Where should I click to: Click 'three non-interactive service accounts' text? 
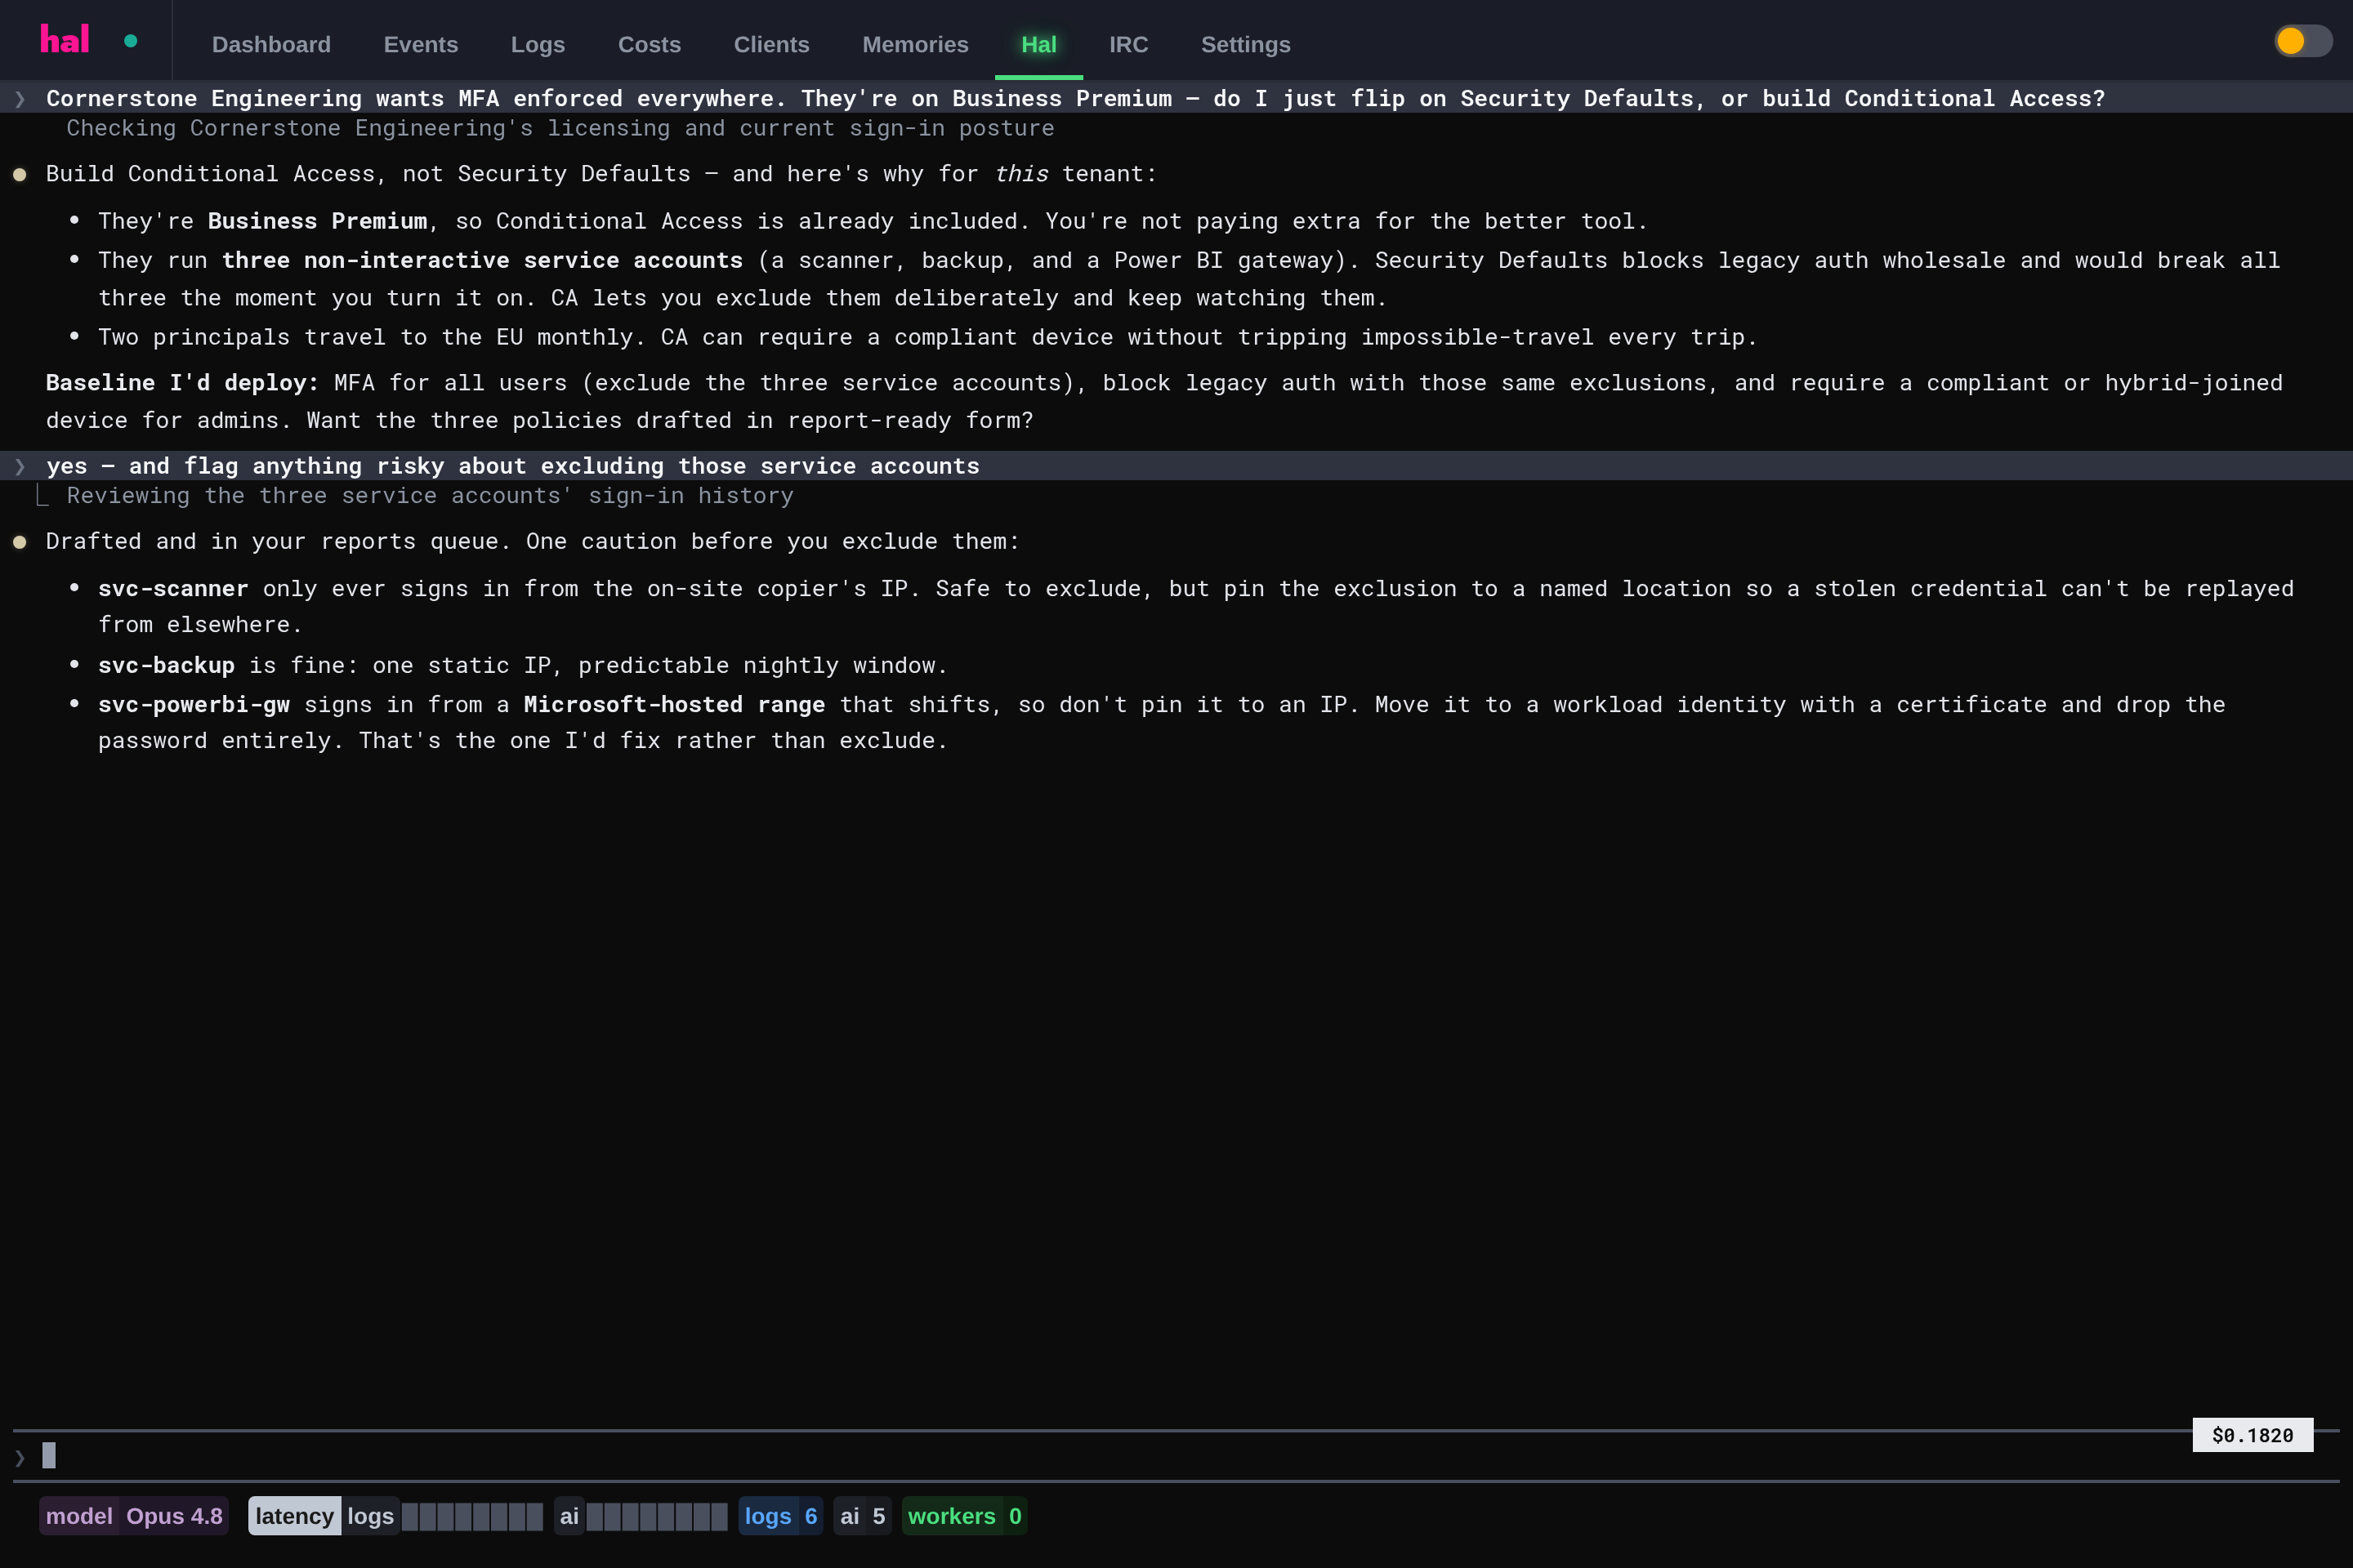pyautogui.click(x=482, y=260)
